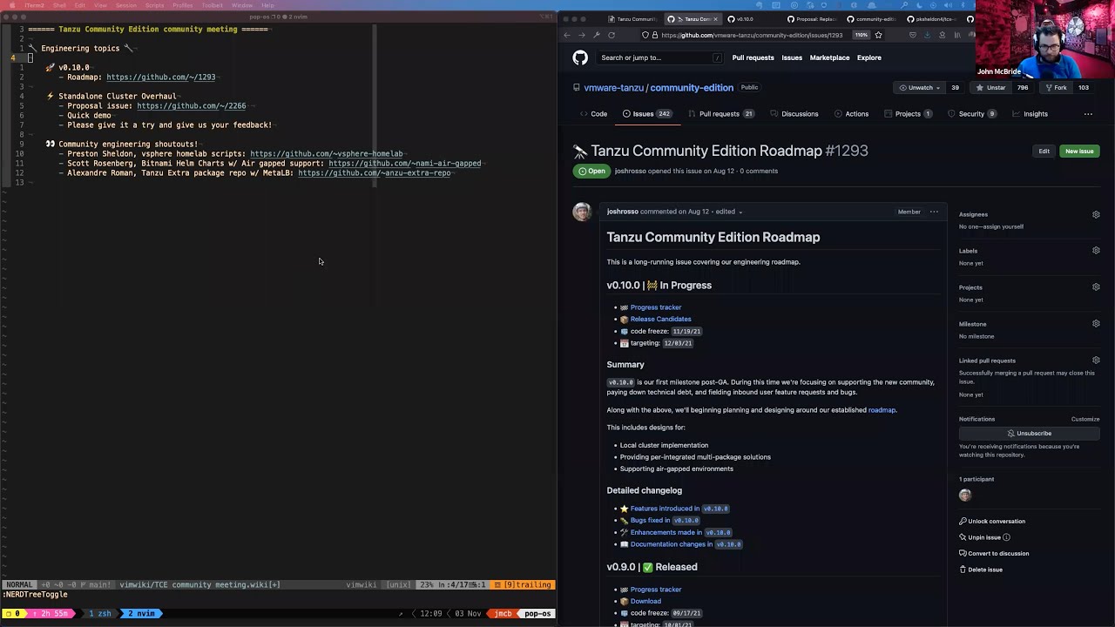Expand the comment edited history dropdown
1115x627 pixels.
coord(728,212)
